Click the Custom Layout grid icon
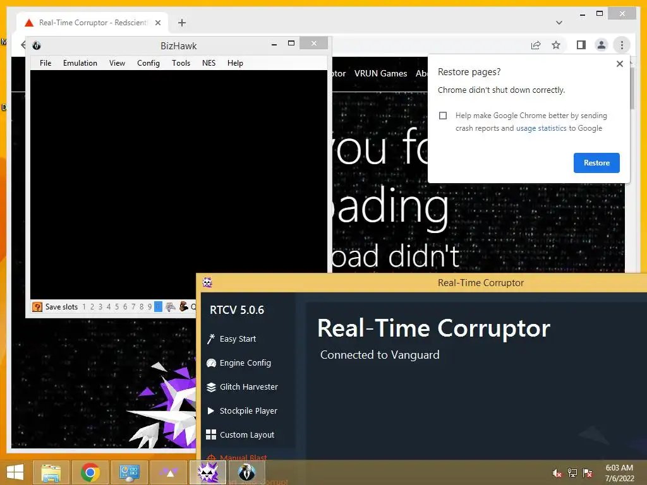Screen dimensions: 647x485 [211, 434]
